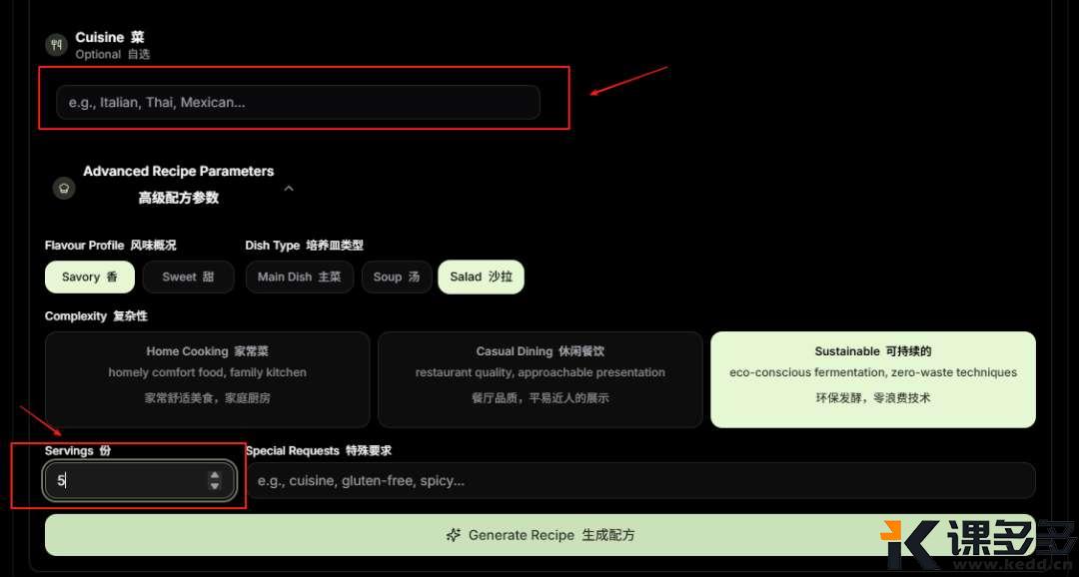Viewport: 1079px width, 577px height.
Task: Click the sparkle icon on Generate Recipe
Action: [453, 535]
